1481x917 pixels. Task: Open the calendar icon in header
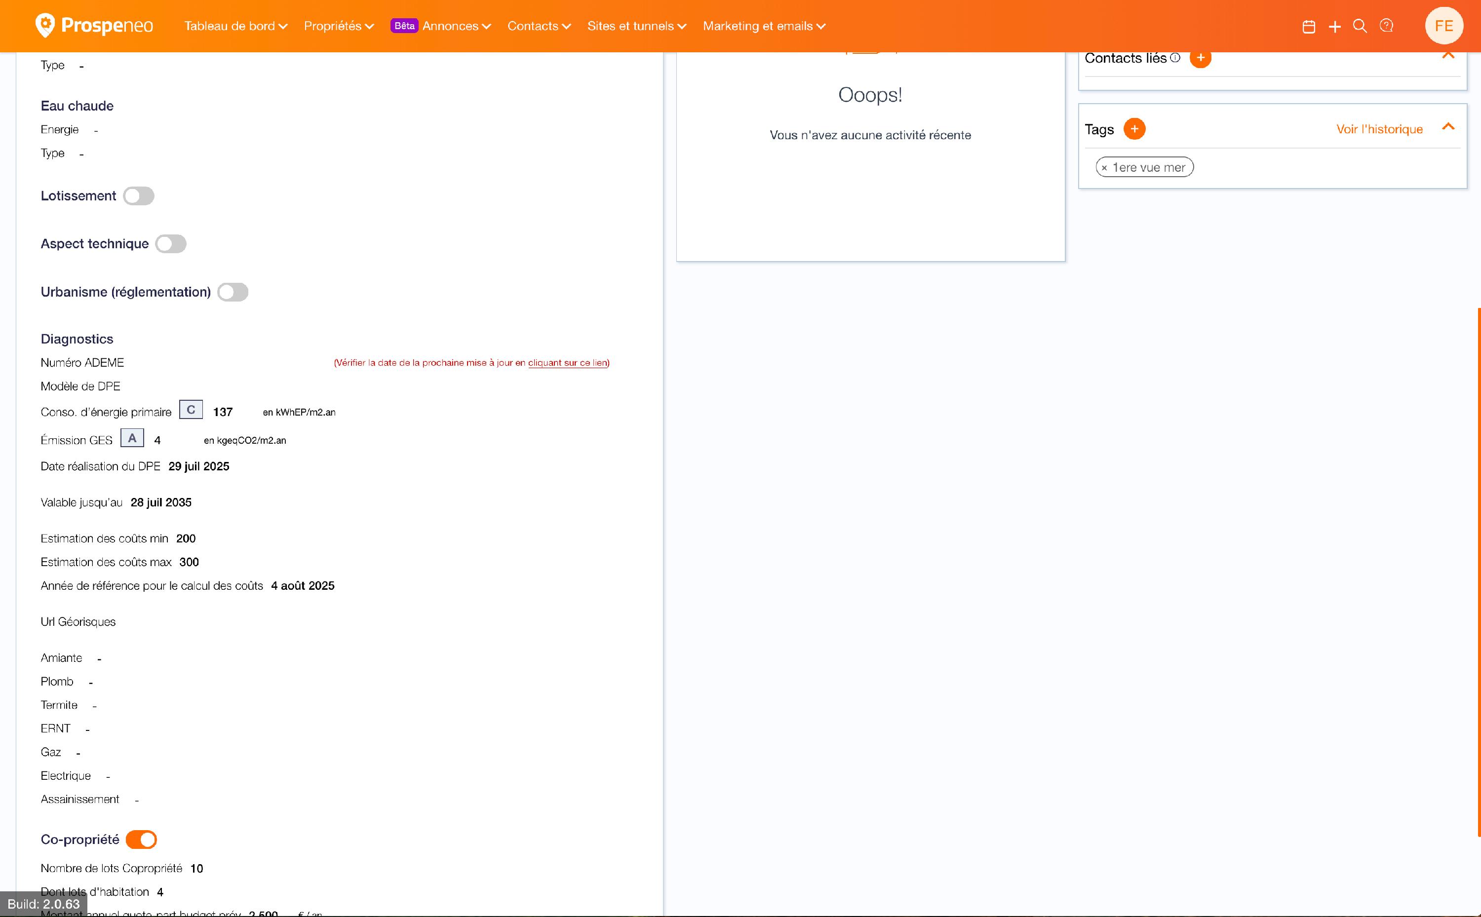coord(1308,27)
